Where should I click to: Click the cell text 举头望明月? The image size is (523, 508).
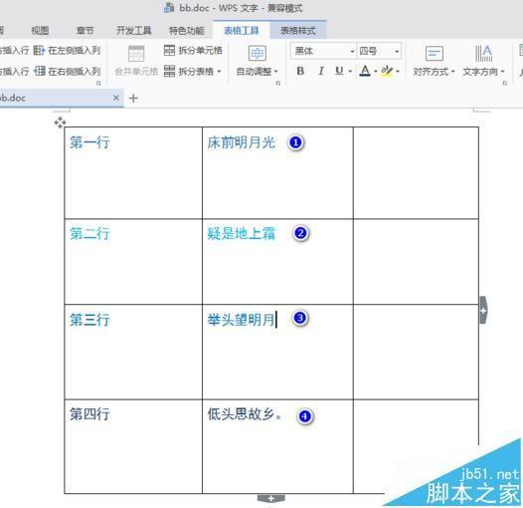pos(241,320)
